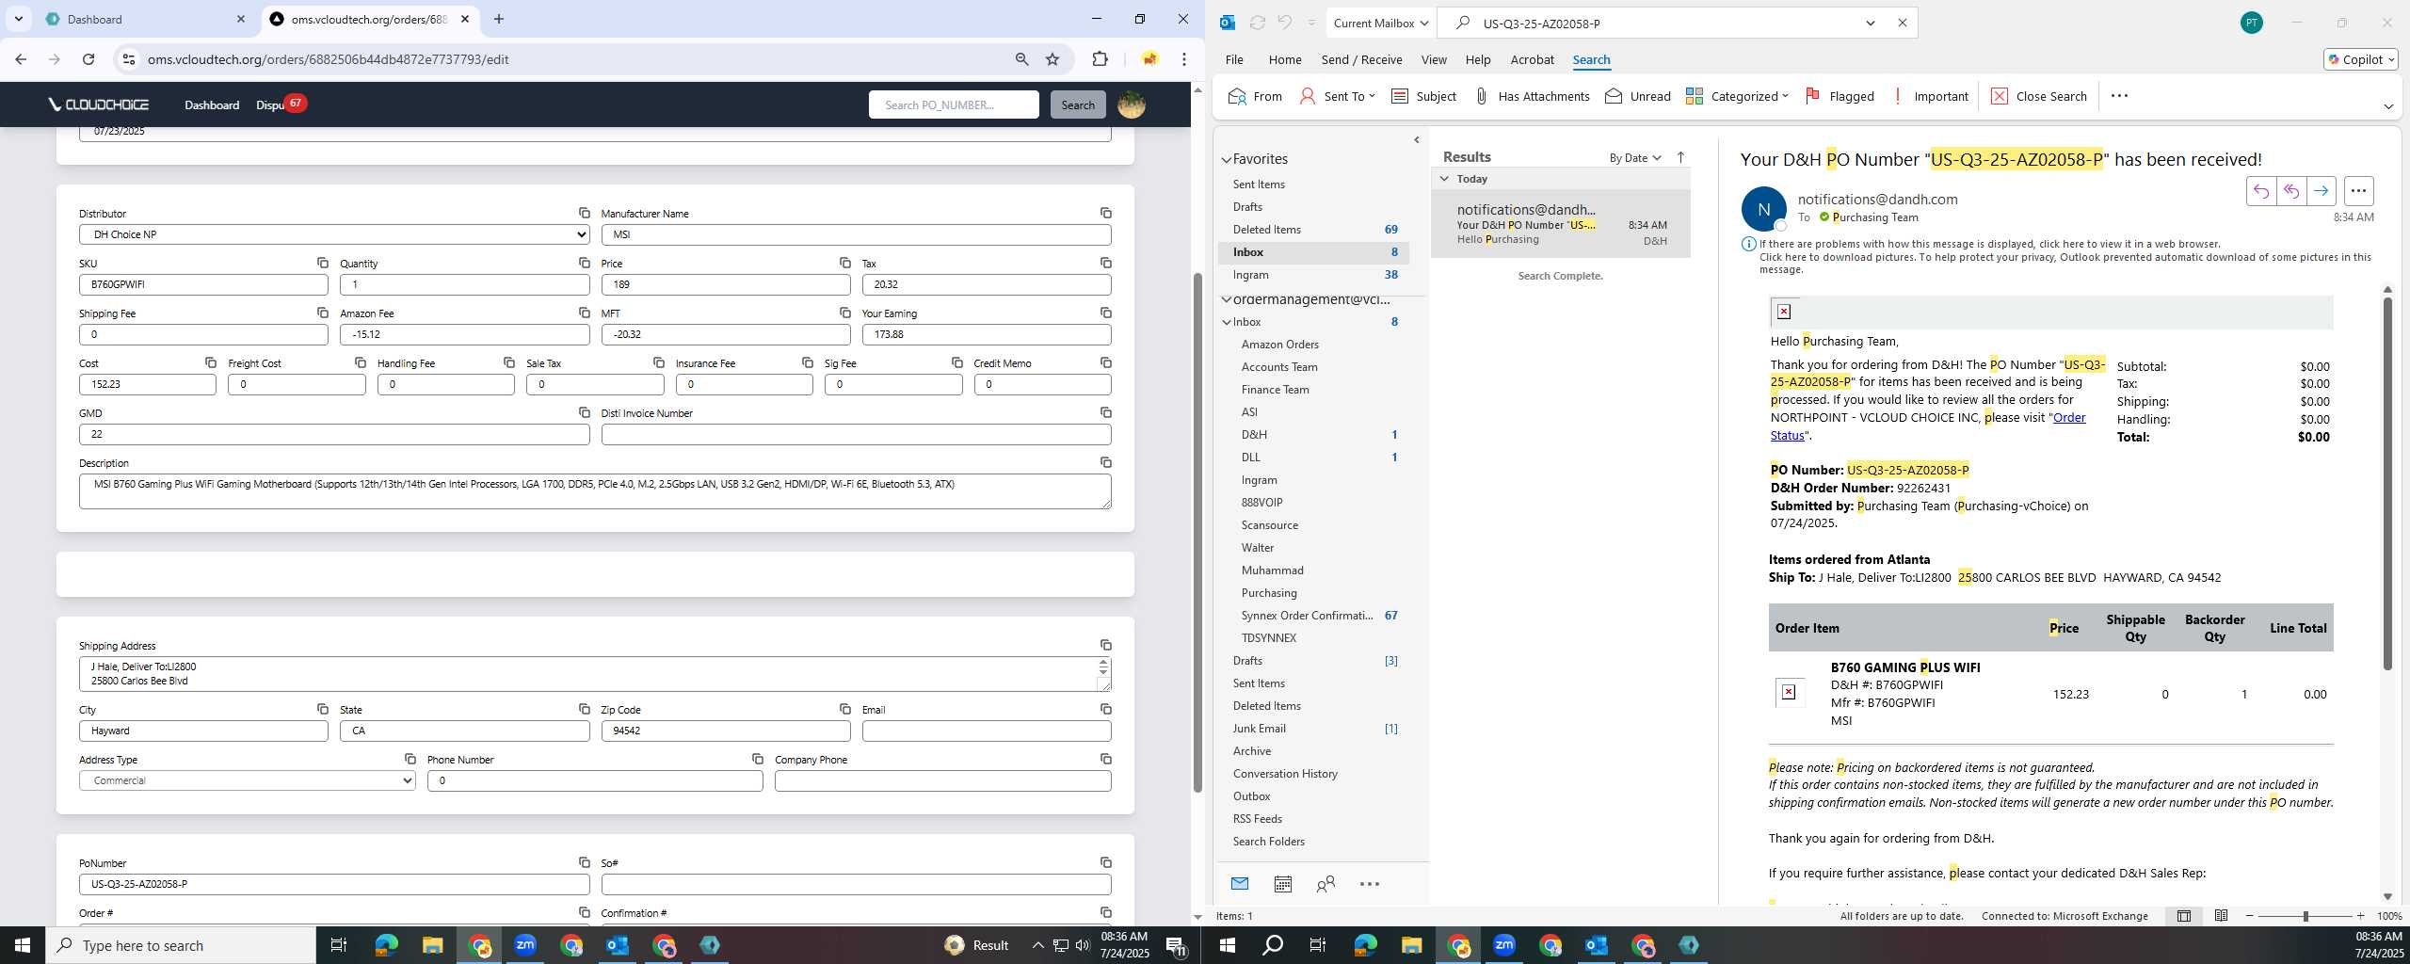2410x964 pixels.
Task: Collapse the Outlook folder pane
Action: (1416, 140)
